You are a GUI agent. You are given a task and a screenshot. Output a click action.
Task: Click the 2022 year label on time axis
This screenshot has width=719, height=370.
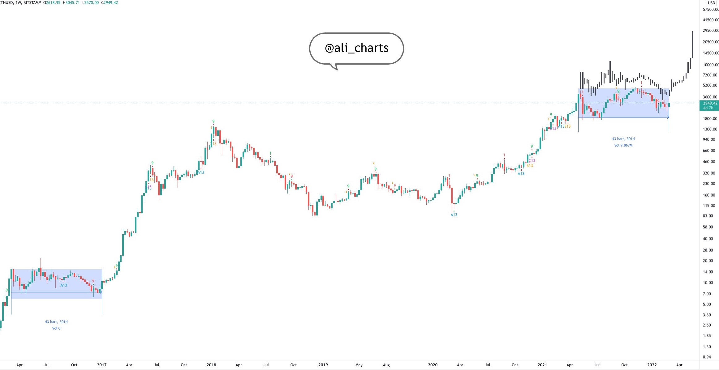coord(652,365)
